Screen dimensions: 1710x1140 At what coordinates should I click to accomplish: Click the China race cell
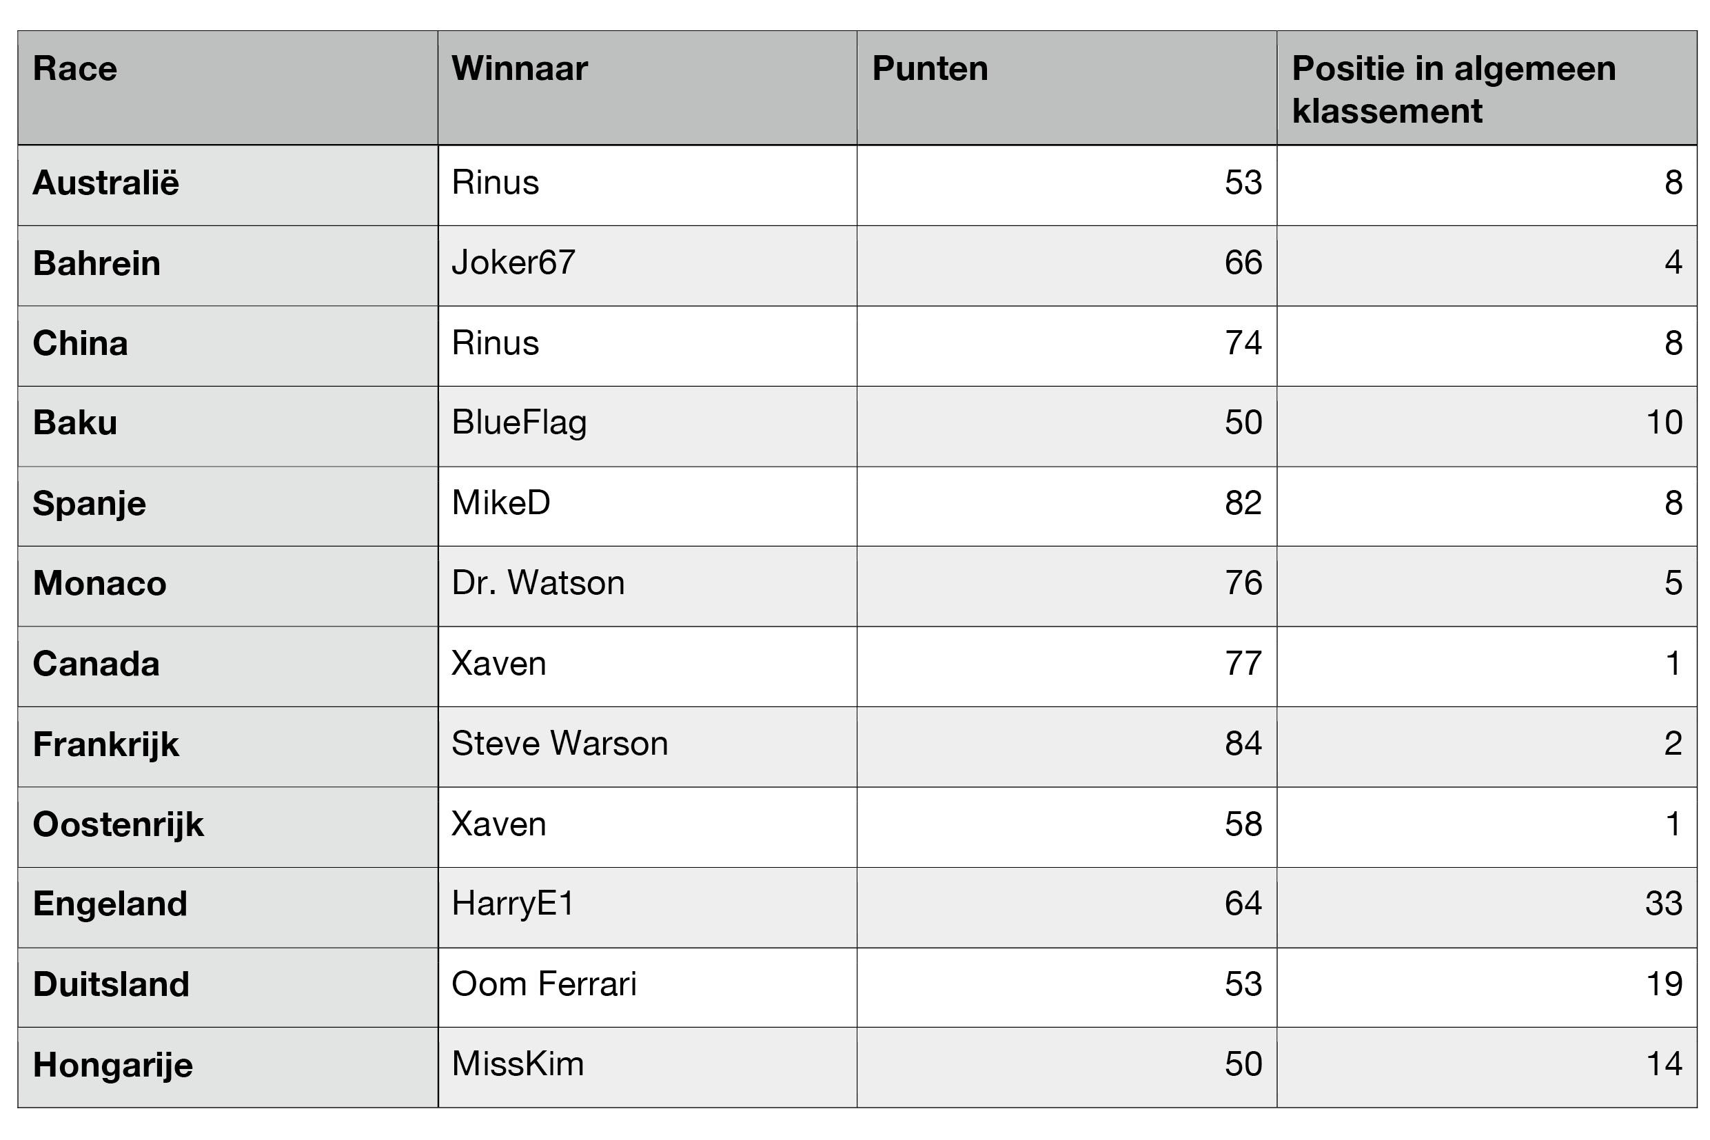(x=227, y=346)
